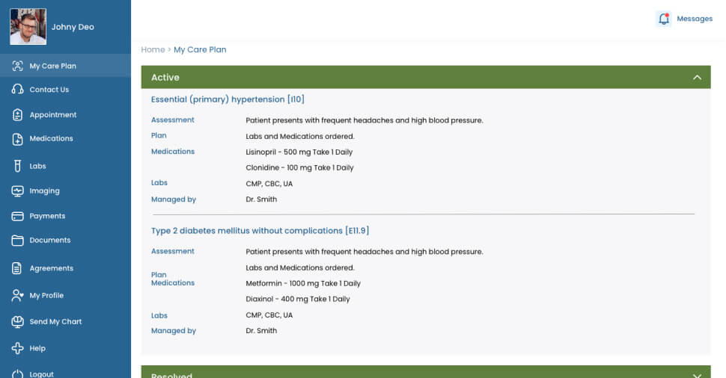
Task: Click the Contact Us headset icon
Action: coord(17,90)
